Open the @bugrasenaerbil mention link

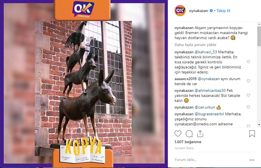coord(209,114)
